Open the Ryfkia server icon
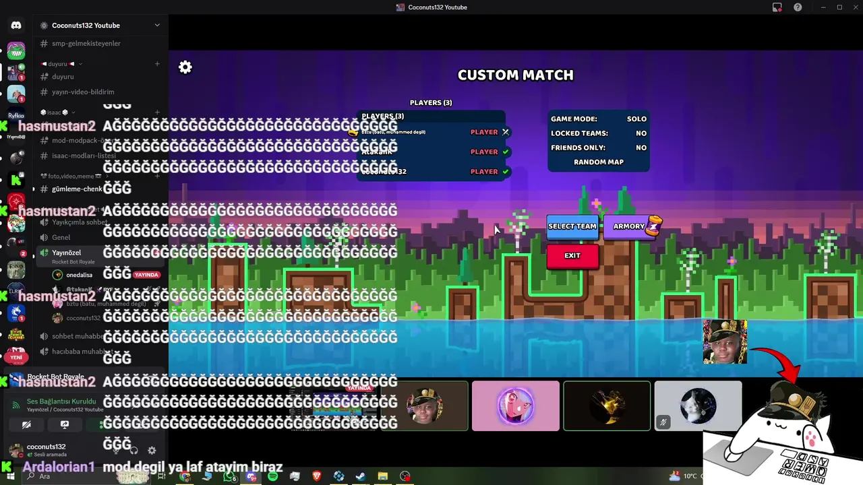Image resolution: width=863 pixels, height=485 pixels. 16,115
